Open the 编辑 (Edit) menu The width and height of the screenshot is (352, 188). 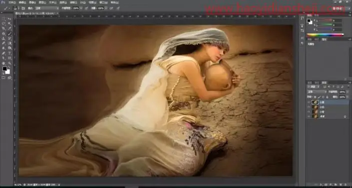pos(22,2)
